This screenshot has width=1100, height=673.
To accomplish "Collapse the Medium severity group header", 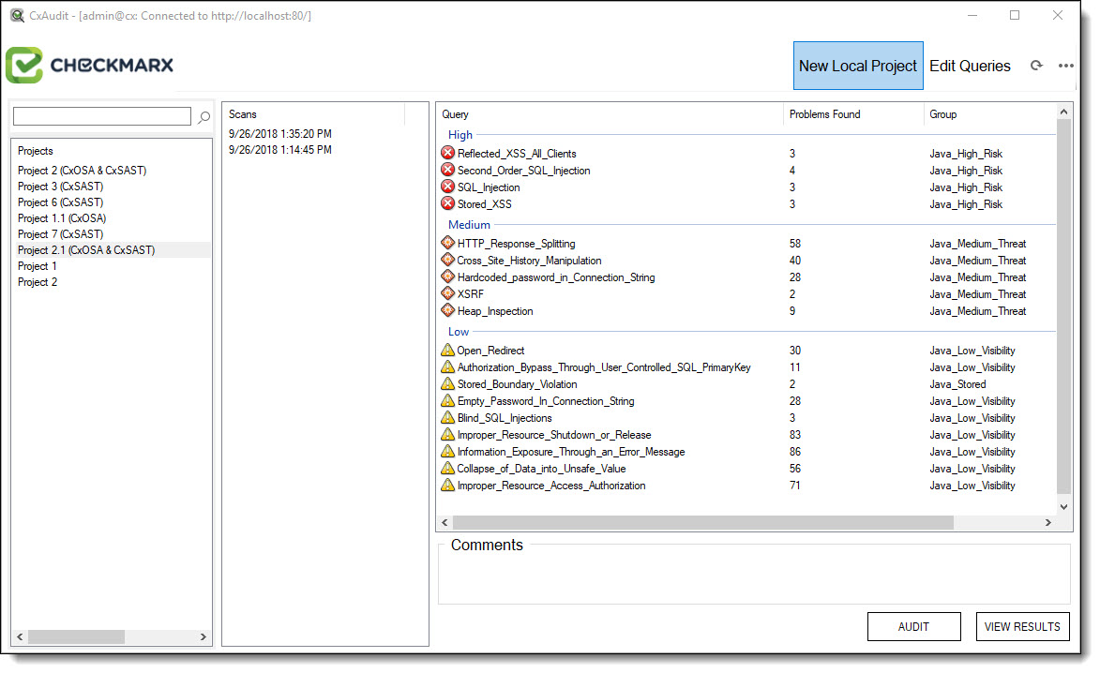I will [469, 224].
